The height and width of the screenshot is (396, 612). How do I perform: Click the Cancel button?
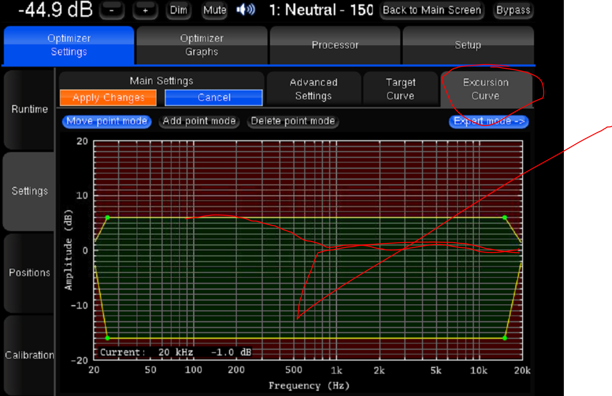pos(214,98)
